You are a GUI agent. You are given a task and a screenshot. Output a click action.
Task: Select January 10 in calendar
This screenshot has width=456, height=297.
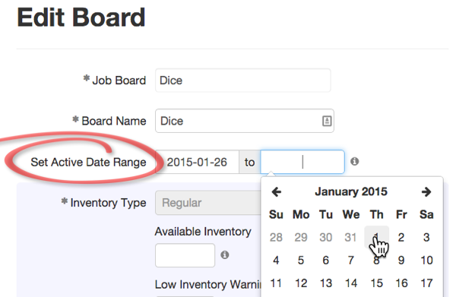426,260
